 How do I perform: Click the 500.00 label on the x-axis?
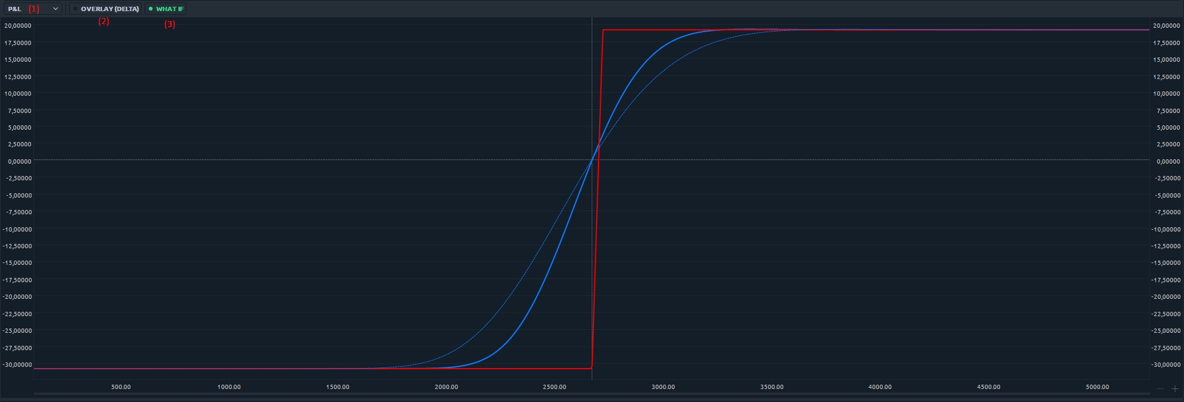120,387
